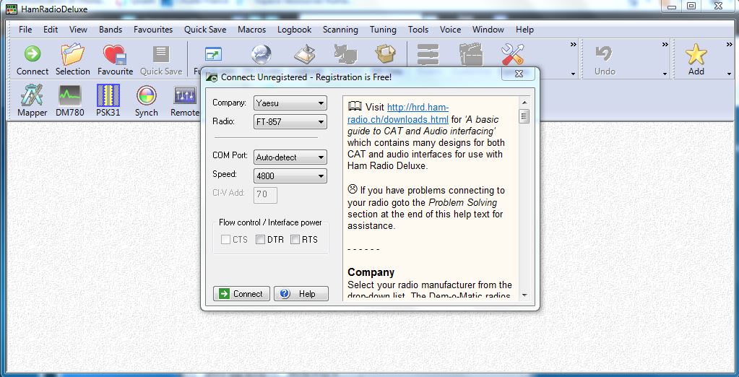Click the morse key toolbar icon
This screenshot has height=377, width=739.
point(304,55)
